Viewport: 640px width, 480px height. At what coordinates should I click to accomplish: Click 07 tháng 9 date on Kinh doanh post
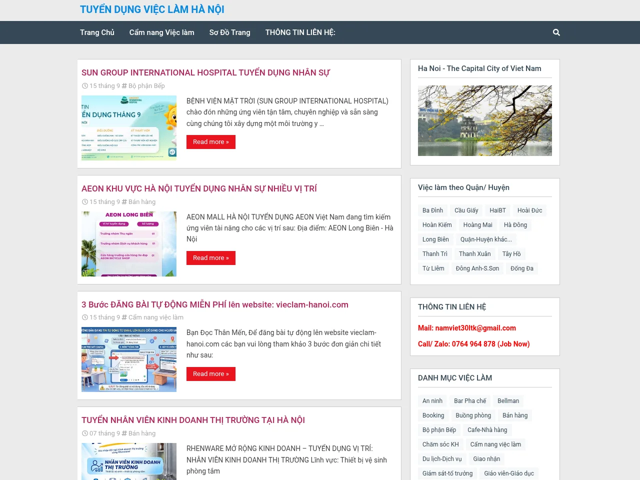coord(104,433)
